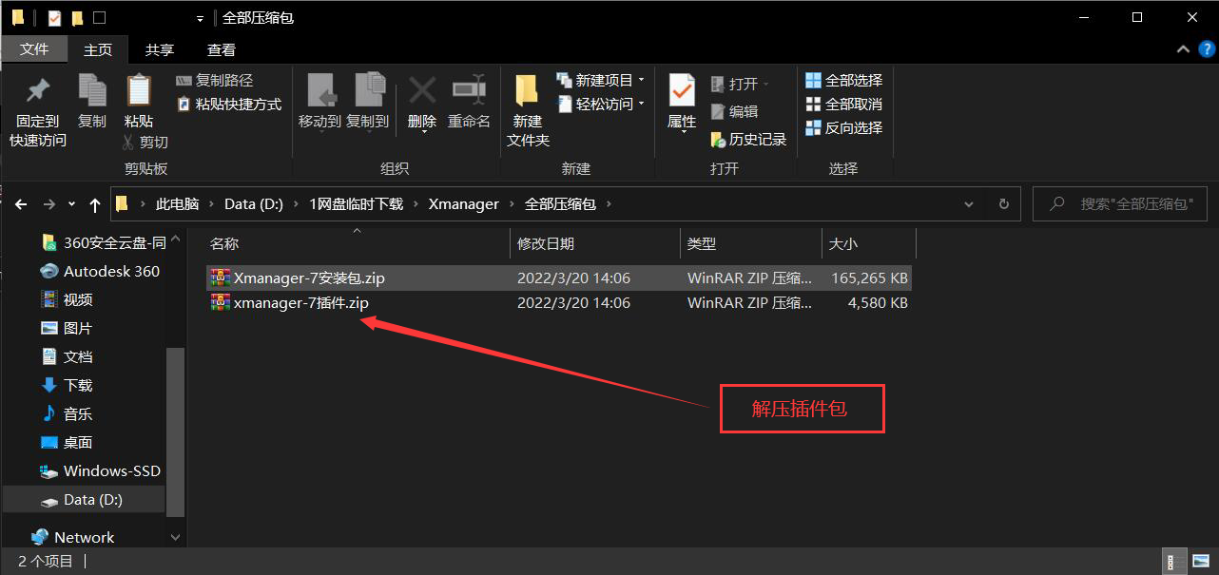This screenshot has width=1219, height=575.
Task: Open the Easy access (轻松访问) dropdown
Action: pos(600,105)
